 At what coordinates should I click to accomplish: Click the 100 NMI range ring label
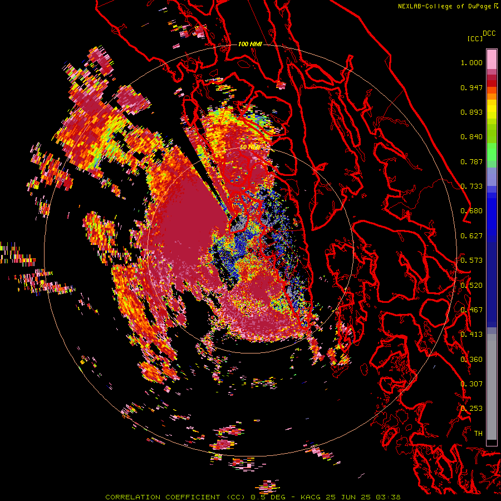click(x=250, y=44)
